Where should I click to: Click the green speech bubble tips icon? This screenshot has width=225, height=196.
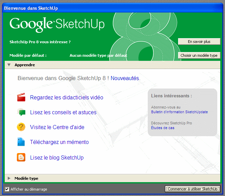click(21, 112)
